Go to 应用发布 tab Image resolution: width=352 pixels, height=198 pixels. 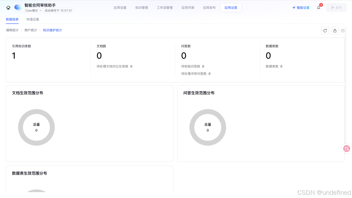(x=209, y=7)
